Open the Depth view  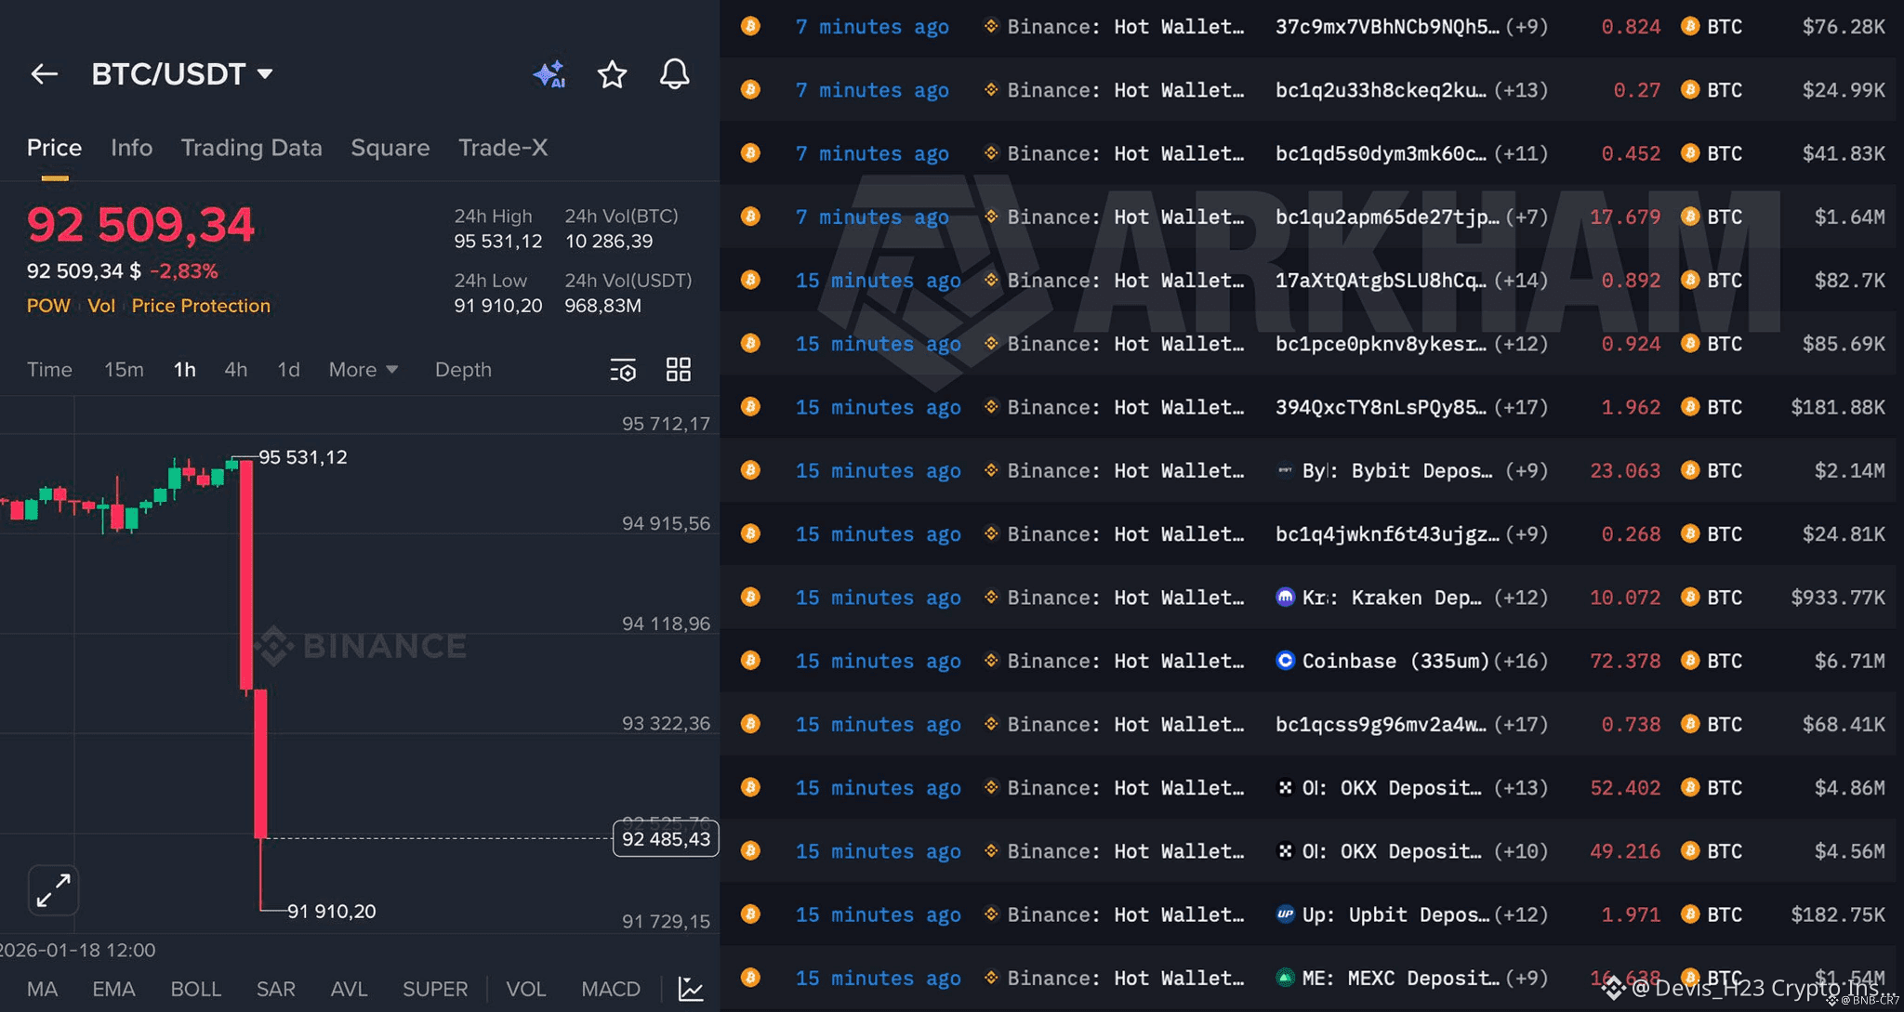pyautogui.click(x=463, y=369)
